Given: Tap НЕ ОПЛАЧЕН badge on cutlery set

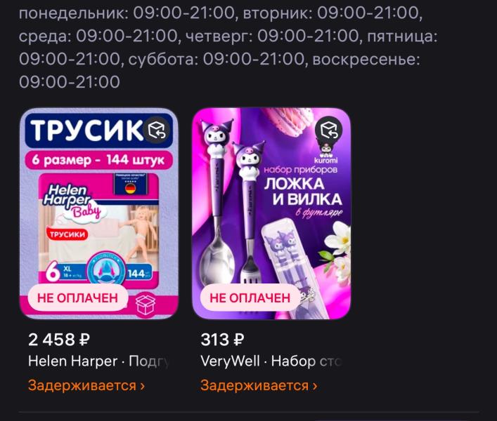Looking at the screenshot, I should (250, 298).
